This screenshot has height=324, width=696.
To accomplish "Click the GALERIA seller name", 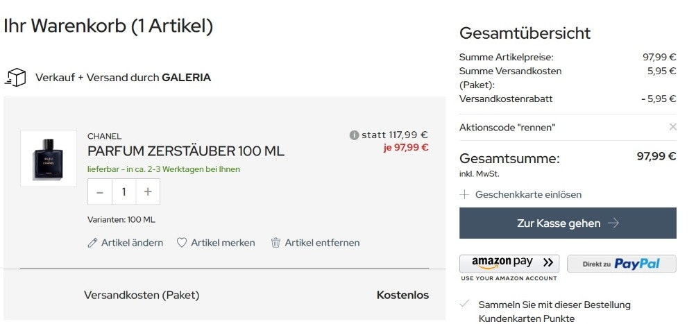I will click(186, 78).
